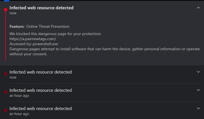Click the bright red dot of the expanded alert
The image size is (204, 119).
pos(6,10)
